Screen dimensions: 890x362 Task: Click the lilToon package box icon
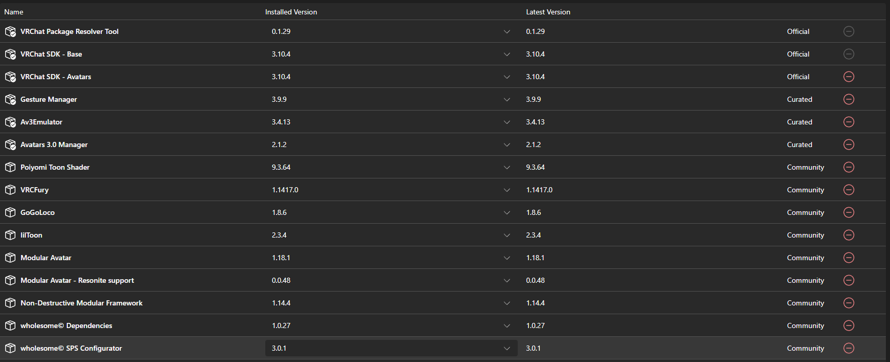tap(10, 235)
